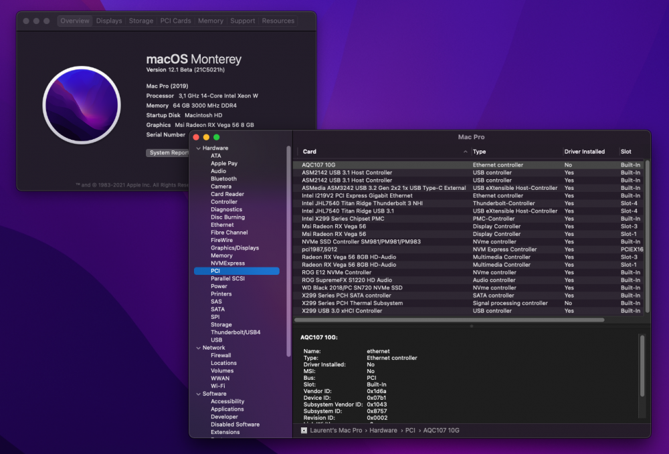Click the PCI table vertical scrollbar
The width and height of the screenshot is (669, 454).
tap(647, 237)
